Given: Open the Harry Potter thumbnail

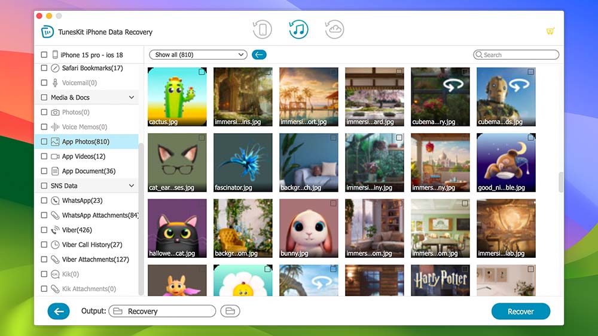Looking at the screenshot, I should pyautogui.click(x=440, y=280).
